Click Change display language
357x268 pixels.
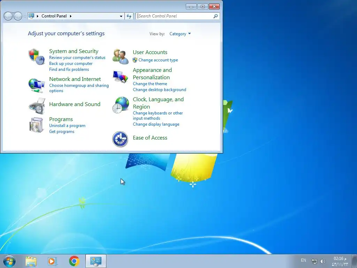pos(156,124)
